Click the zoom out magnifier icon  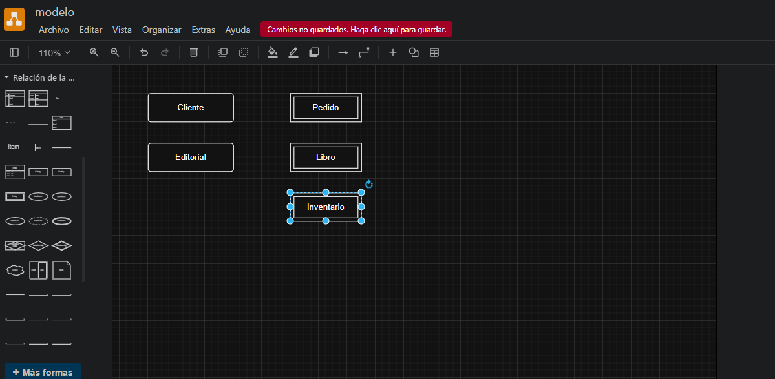tap(115, 52)
